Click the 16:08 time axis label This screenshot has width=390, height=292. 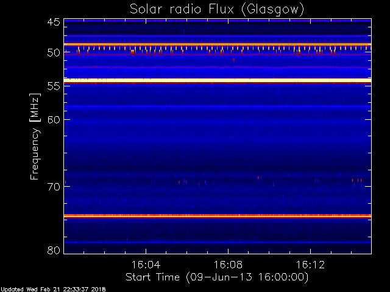[228, 265]
